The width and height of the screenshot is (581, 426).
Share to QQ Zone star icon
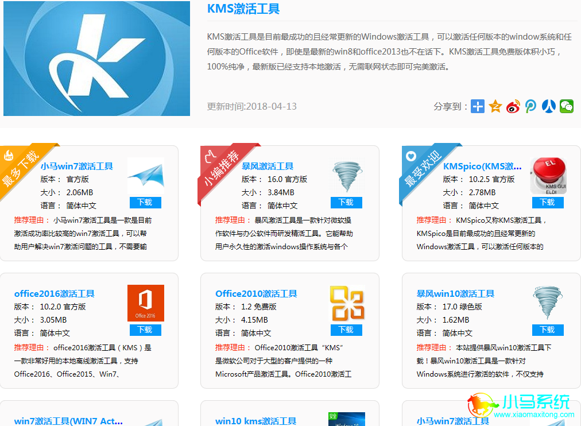[x=495, y=106]
